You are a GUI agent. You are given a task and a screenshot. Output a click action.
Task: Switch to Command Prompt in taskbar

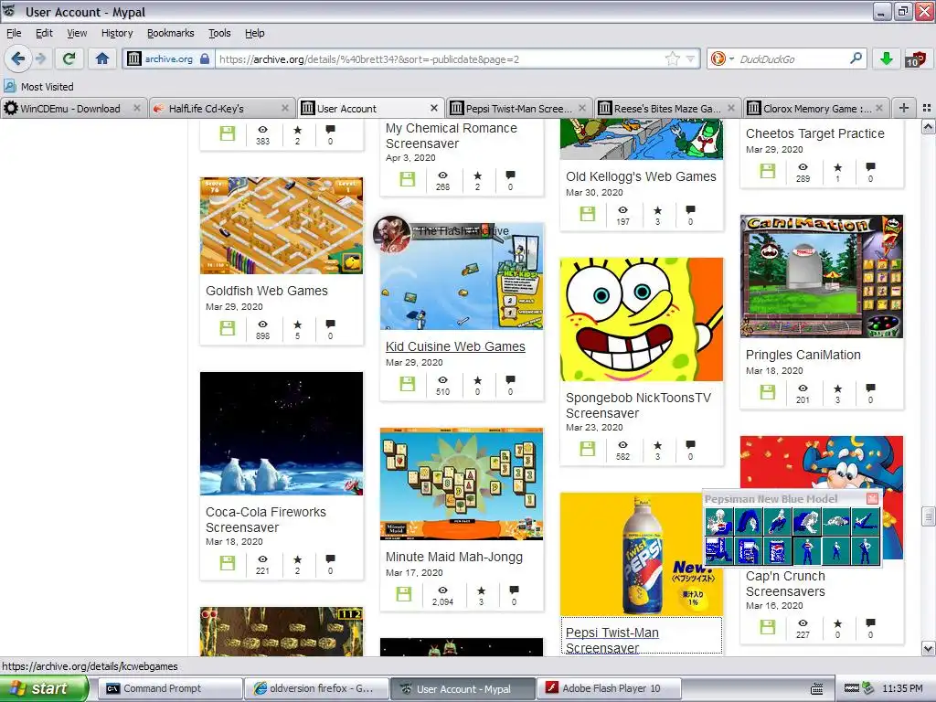[x=170, y=688]
